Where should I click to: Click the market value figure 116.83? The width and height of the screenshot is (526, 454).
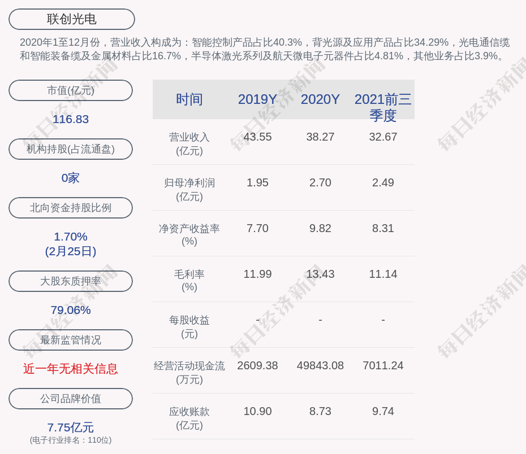point(71,119)
